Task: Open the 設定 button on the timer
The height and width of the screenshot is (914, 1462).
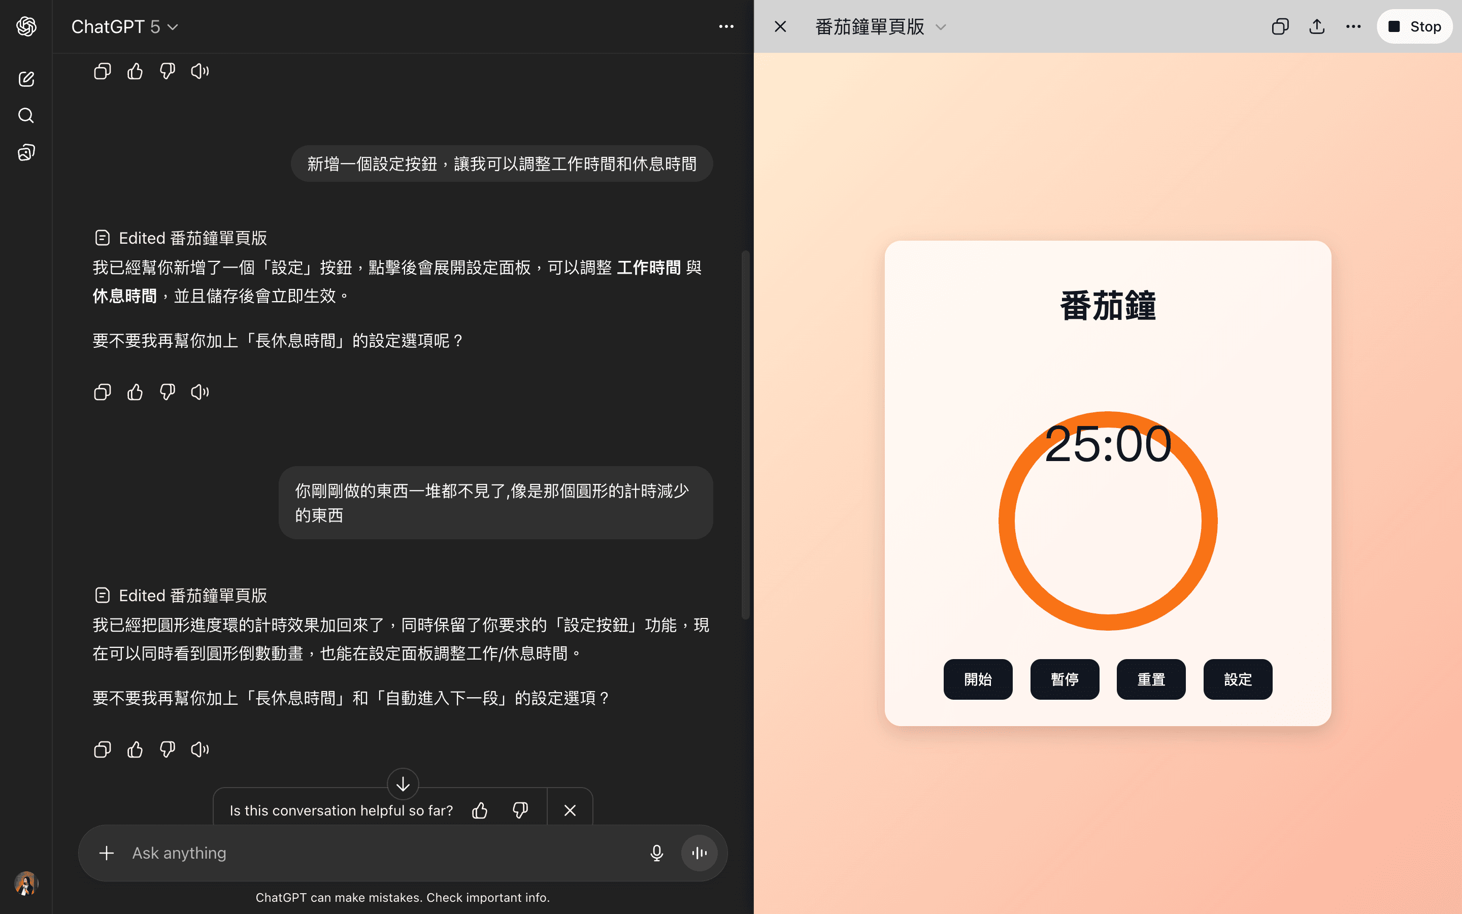Action: pos(1238,679)
